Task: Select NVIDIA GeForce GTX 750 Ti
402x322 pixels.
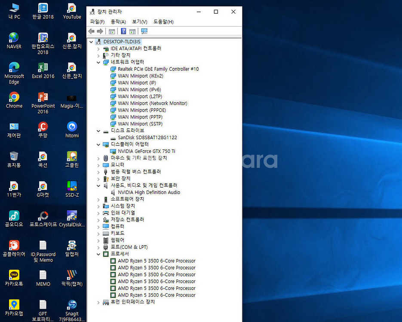Action: click(146, 151)
